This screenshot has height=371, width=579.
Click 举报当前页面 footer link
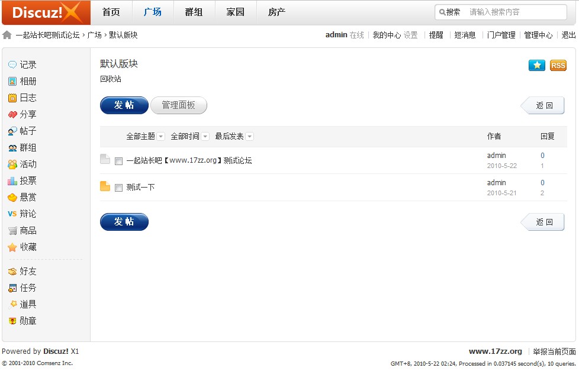click(x=554, y=351)
